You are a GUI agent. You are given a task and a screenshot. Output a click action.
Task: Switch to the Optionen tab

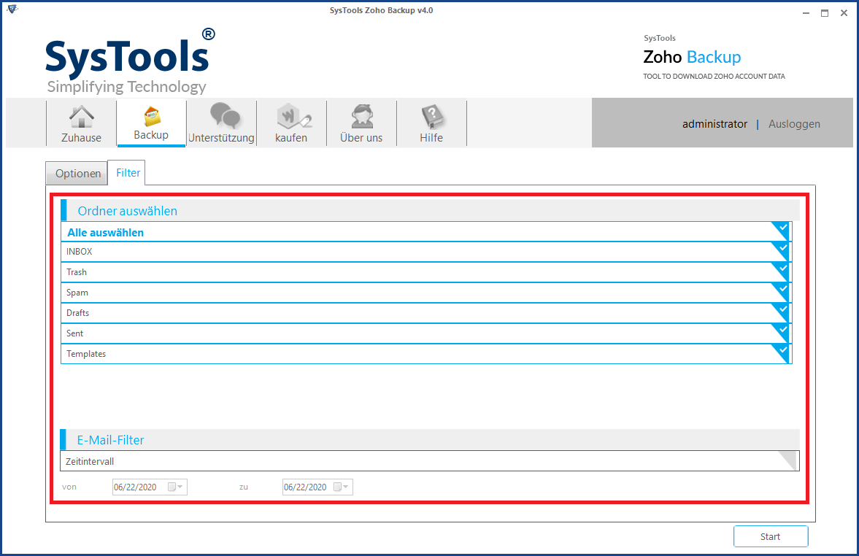click(77, 174)
